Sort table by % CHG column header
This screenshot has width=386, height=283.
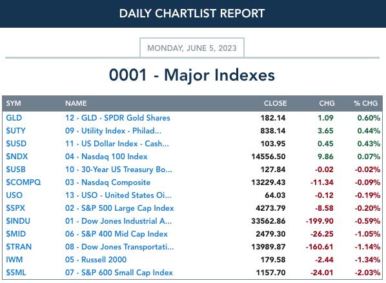(x=365, y=103)
